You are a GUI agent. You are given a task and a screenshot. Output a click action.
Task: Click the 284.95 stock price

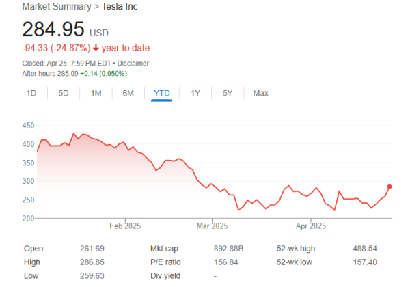[x=53, y=29]
